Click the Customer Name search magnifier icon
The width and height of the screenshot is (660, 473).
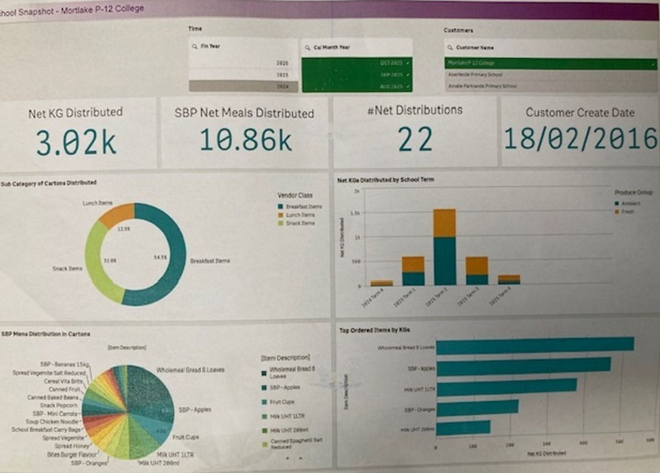pos(449,48)
